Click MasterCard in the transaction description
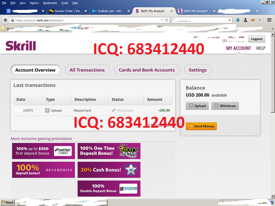Viewport: 275px width, 206px height. point(82,110)
